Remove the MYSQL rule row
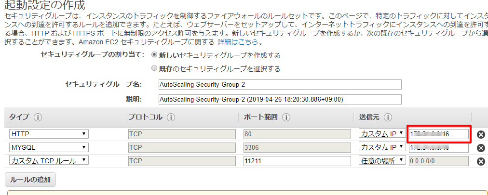Screen dimensions: 488x195 481,148
